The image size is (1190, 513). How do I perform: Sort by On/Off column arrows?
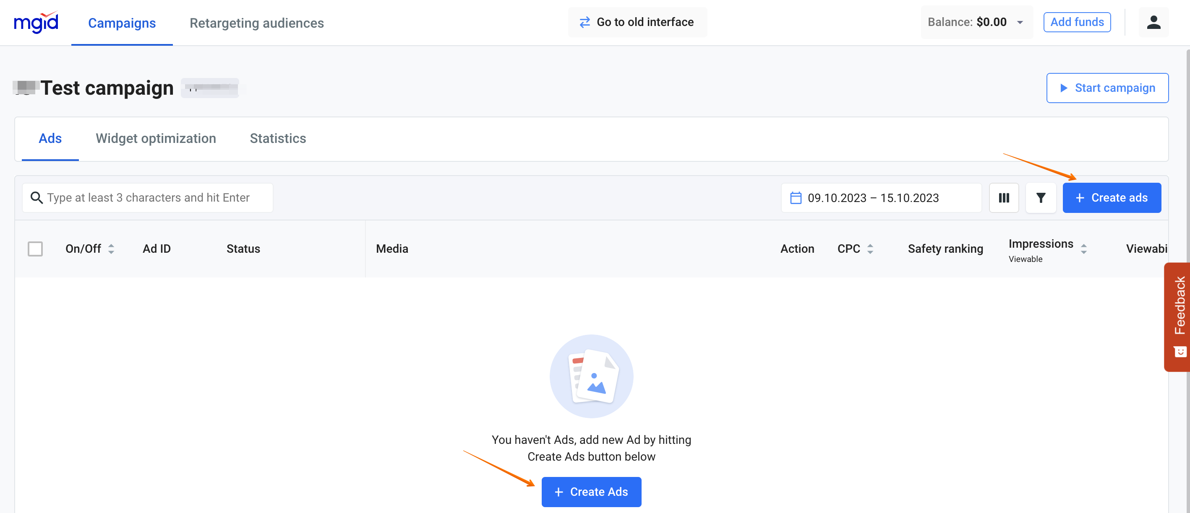coord(111,249)
